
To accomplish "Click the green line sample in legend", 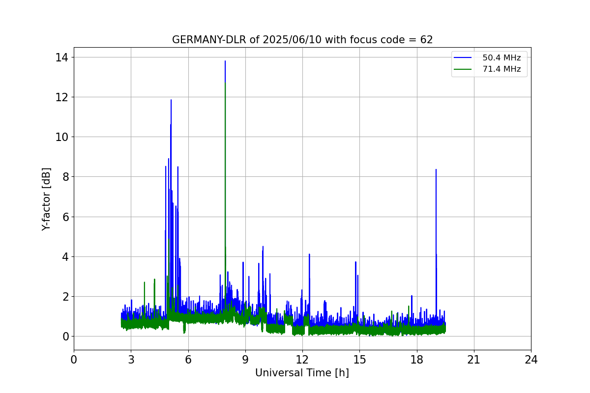I will pyautogui.click(x=464, y=69).
